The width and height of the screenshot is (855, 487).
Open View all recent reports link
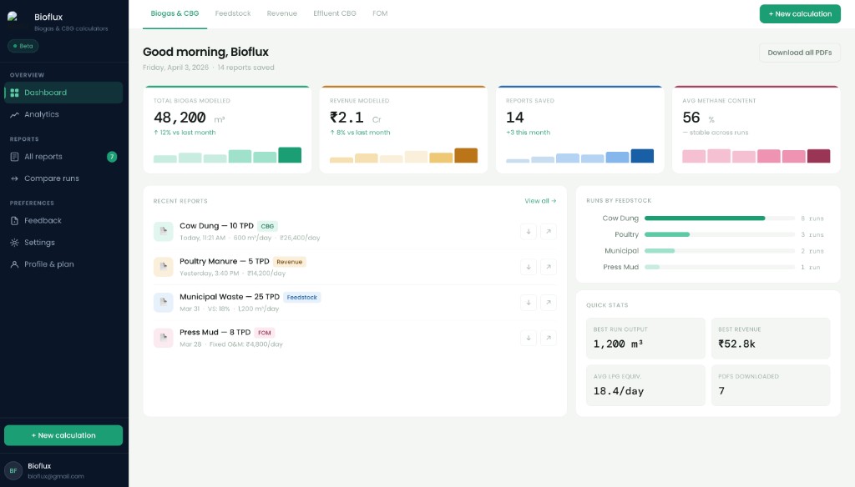click(538, 200)
